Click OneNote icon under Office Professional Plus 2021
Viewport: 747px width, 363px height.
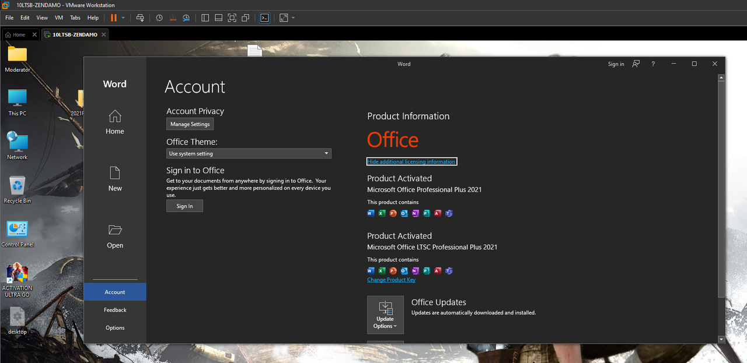tap(415, 213)
